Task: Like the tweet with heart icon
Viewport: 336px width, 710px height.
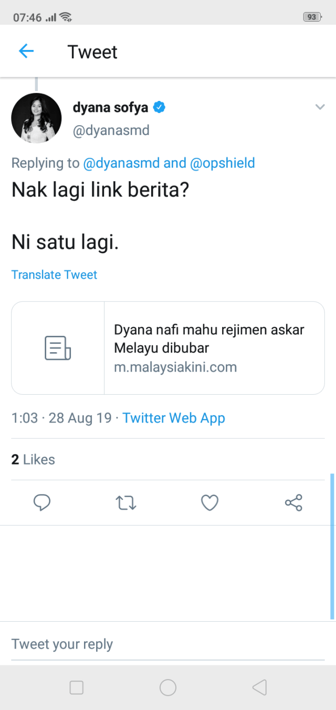Action: click(209, 503)
